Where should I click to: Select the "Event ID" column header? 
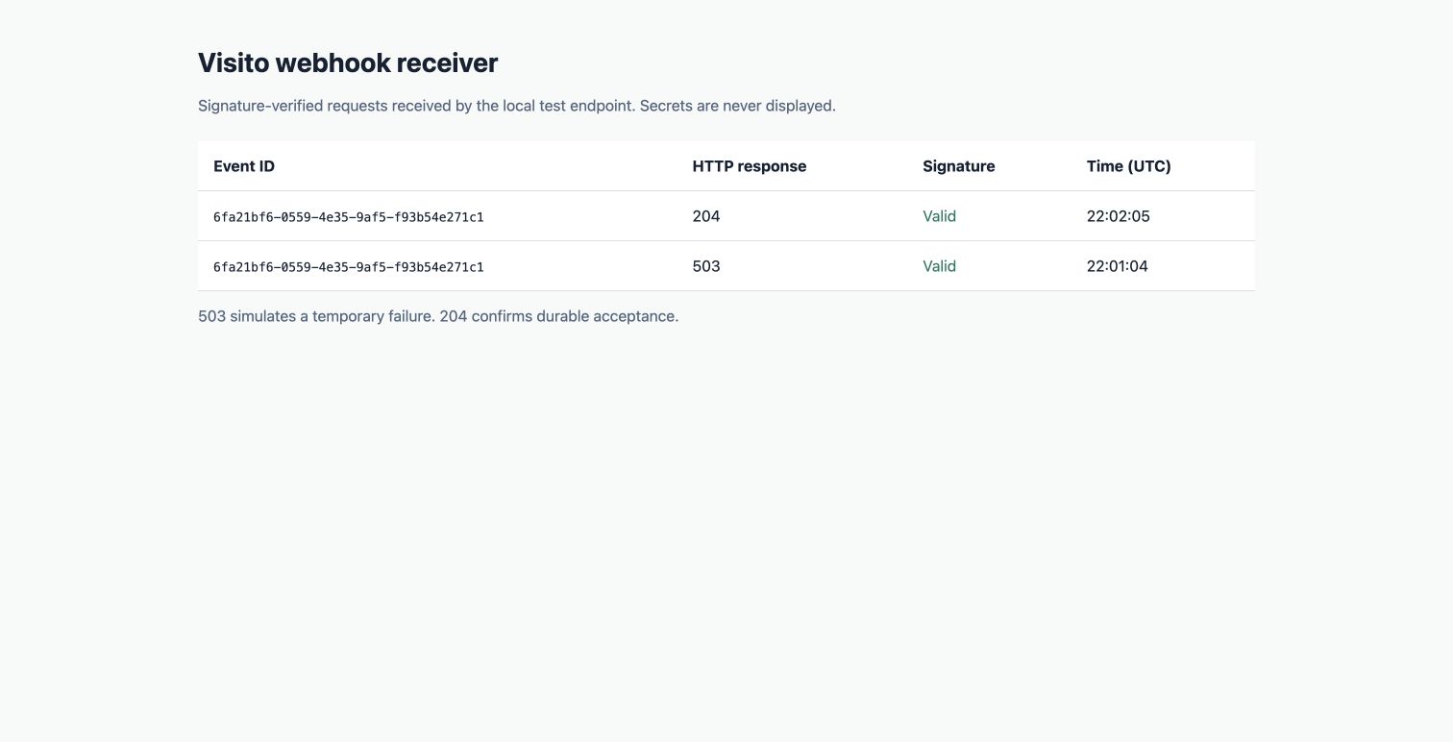[244, 166]
